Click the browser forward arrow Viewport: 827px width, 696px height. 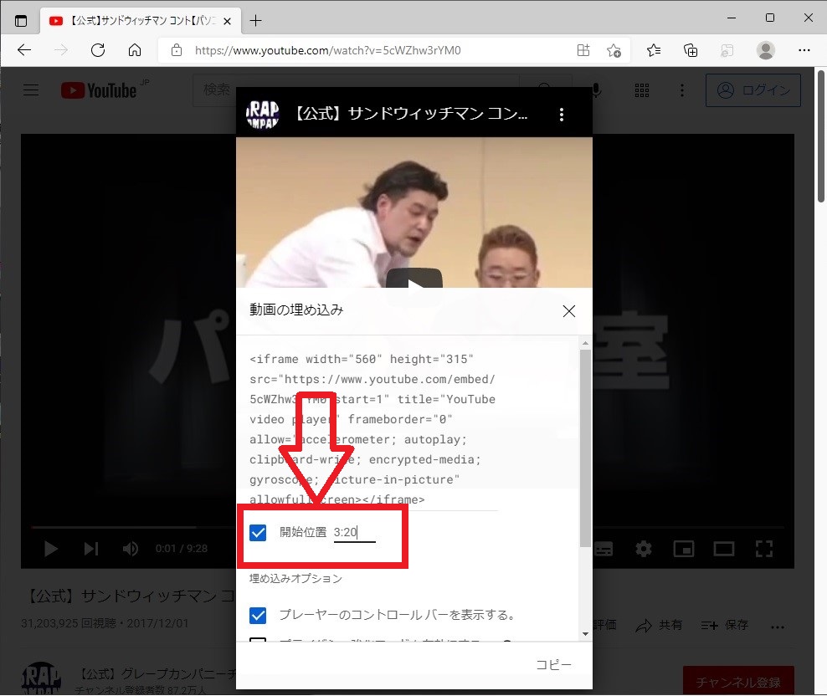[61, 50]
